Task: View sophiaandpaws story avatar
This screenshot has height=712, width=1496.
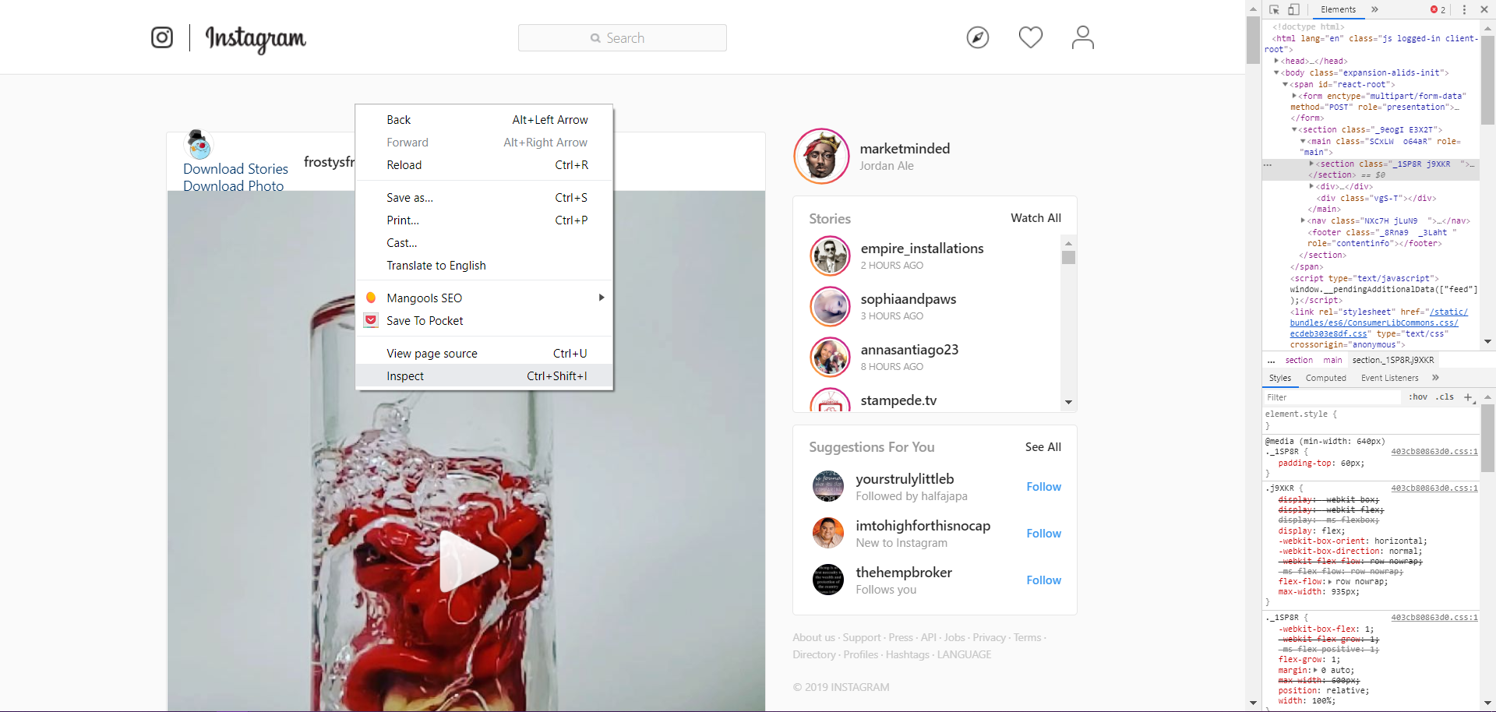Action: 830,306
